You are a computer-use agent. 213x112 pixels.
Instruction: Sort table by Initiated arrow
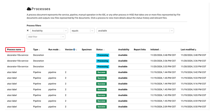[x=160, y=50]
